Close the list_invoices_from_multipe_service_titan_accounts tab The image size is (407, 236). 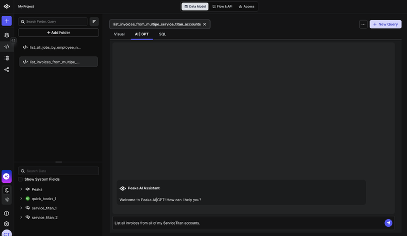(x=205, y=24)
